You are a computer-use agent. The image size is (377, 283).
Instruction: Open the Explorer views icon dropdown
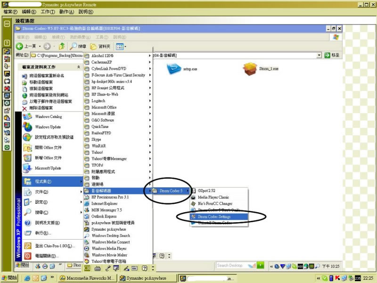point(121,46)
